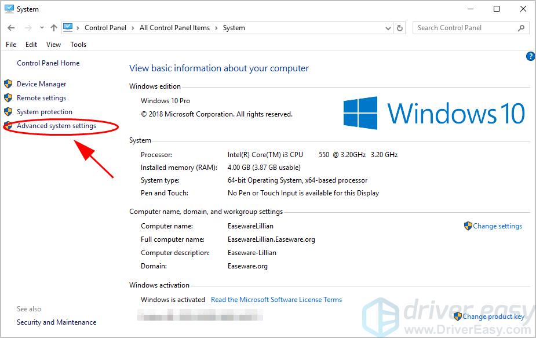
Task: Open Device Manager from the sidebar
Action: click(41, 84)
